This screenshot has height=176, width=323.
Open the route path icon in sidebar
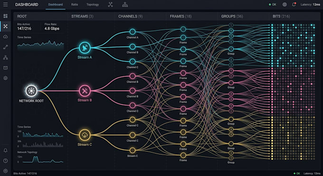point(6,47)
